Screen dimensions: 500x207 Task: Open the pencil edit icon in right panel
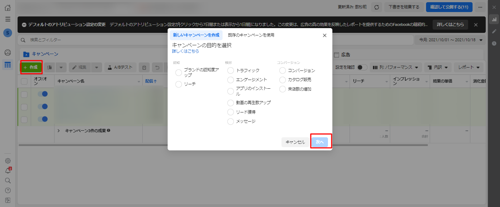pos(494,31)
